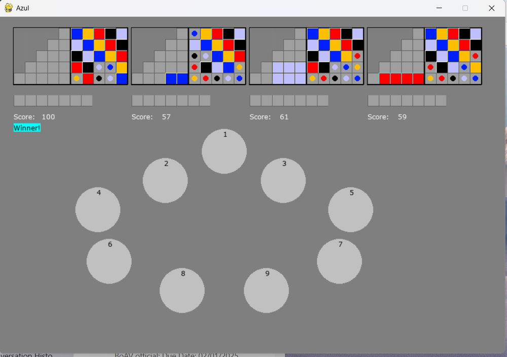Pick tiles from factory display 9
507x357 pixels.
(x=266, y=290)
